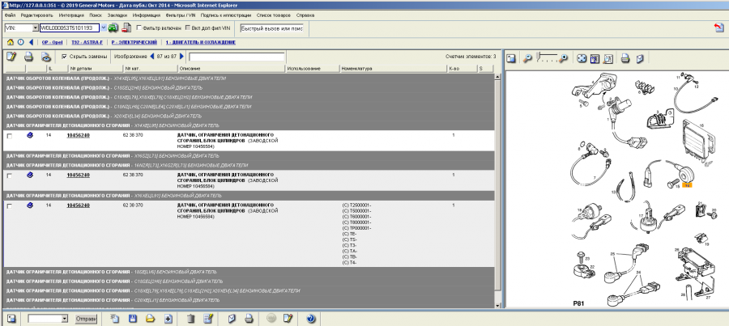The image size is (729, 326).
Task: Click the preview eye icon above parts list
Action: tap(45, 57)
